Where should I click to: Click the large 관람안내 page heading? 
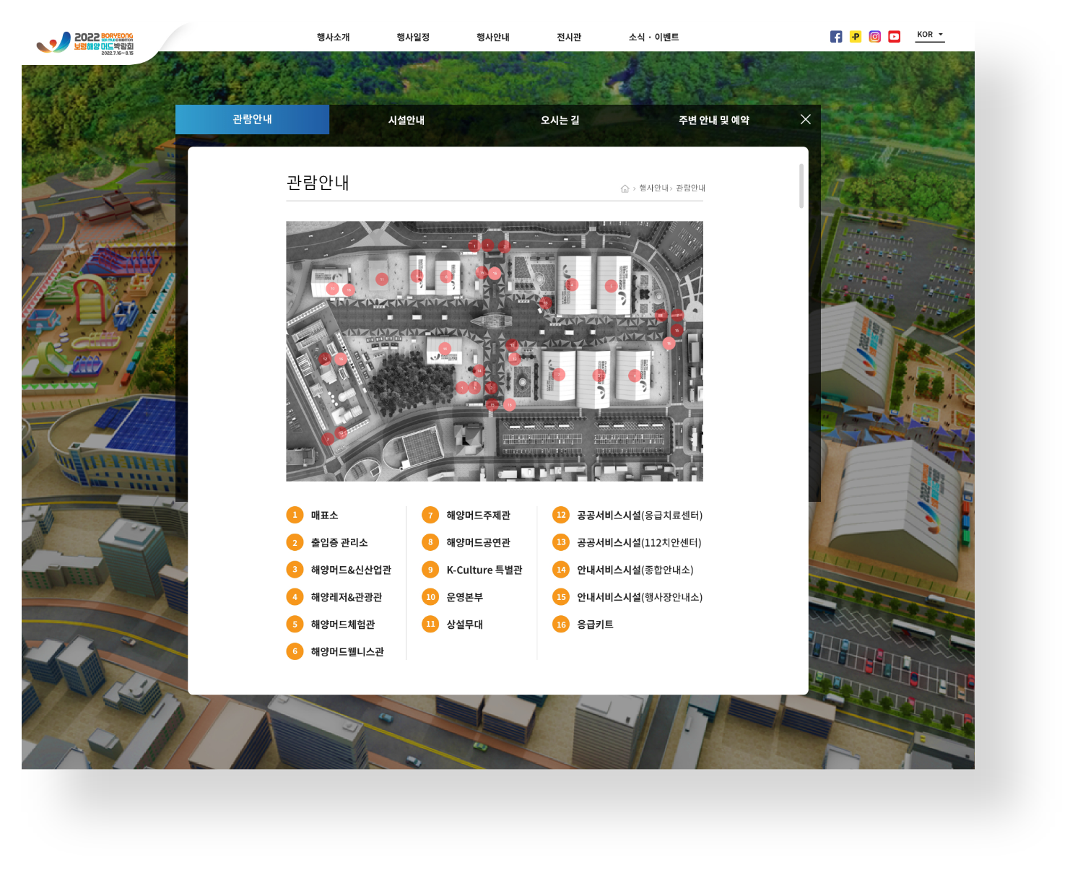(318, 183)
